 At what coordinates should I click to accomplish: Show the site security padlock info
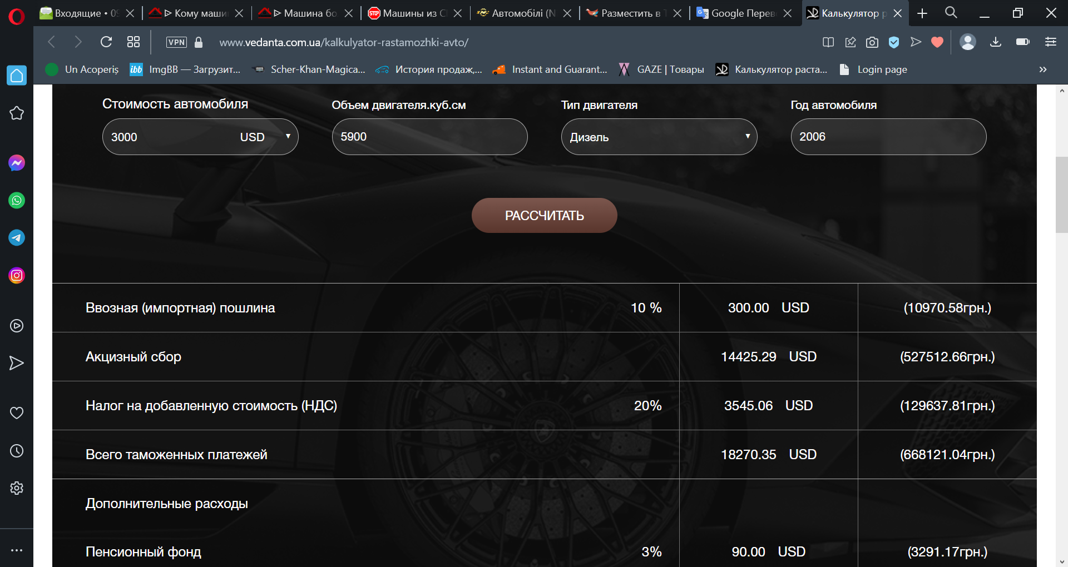pyautogui.click(x=199, y=42)
